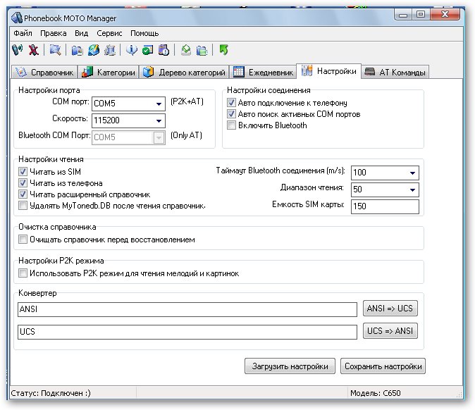This screenshot has height=410, width=475.
Task: Open the Правка menu
Action: [x=54, y=33]
